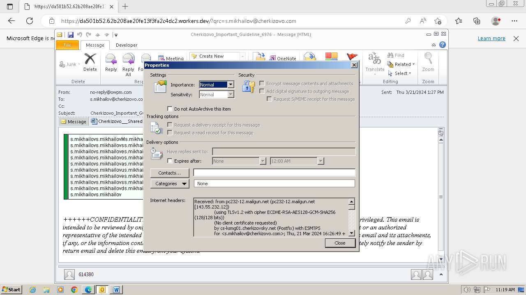The image size is (526, 295).
Task: Click the message body scrollbar up arrow
Action: click(441, 140)
